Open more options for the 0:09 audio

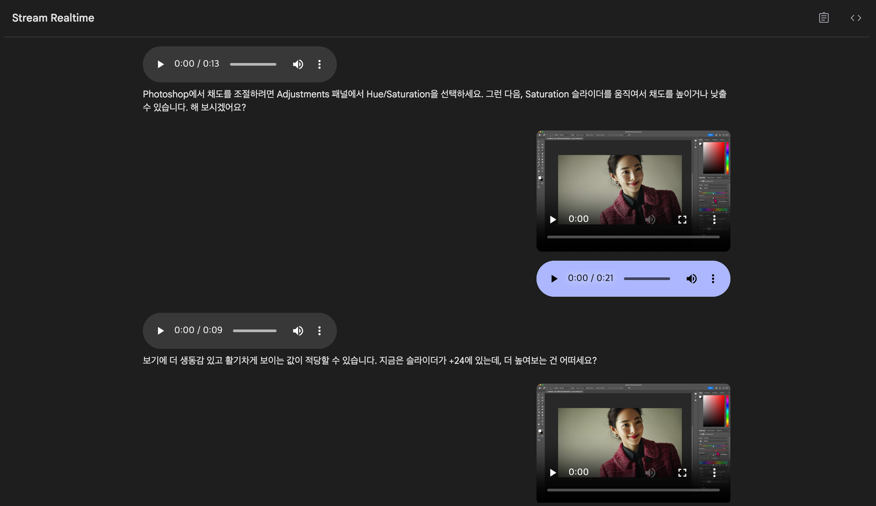[319, 331]
